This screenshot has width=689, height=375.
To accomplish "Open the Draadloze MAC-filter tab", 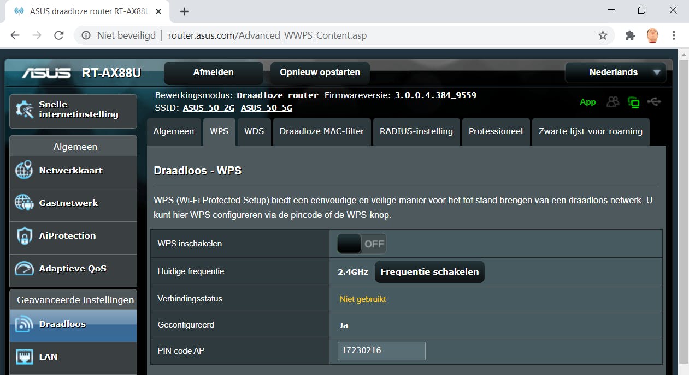I will coord(322,131).
